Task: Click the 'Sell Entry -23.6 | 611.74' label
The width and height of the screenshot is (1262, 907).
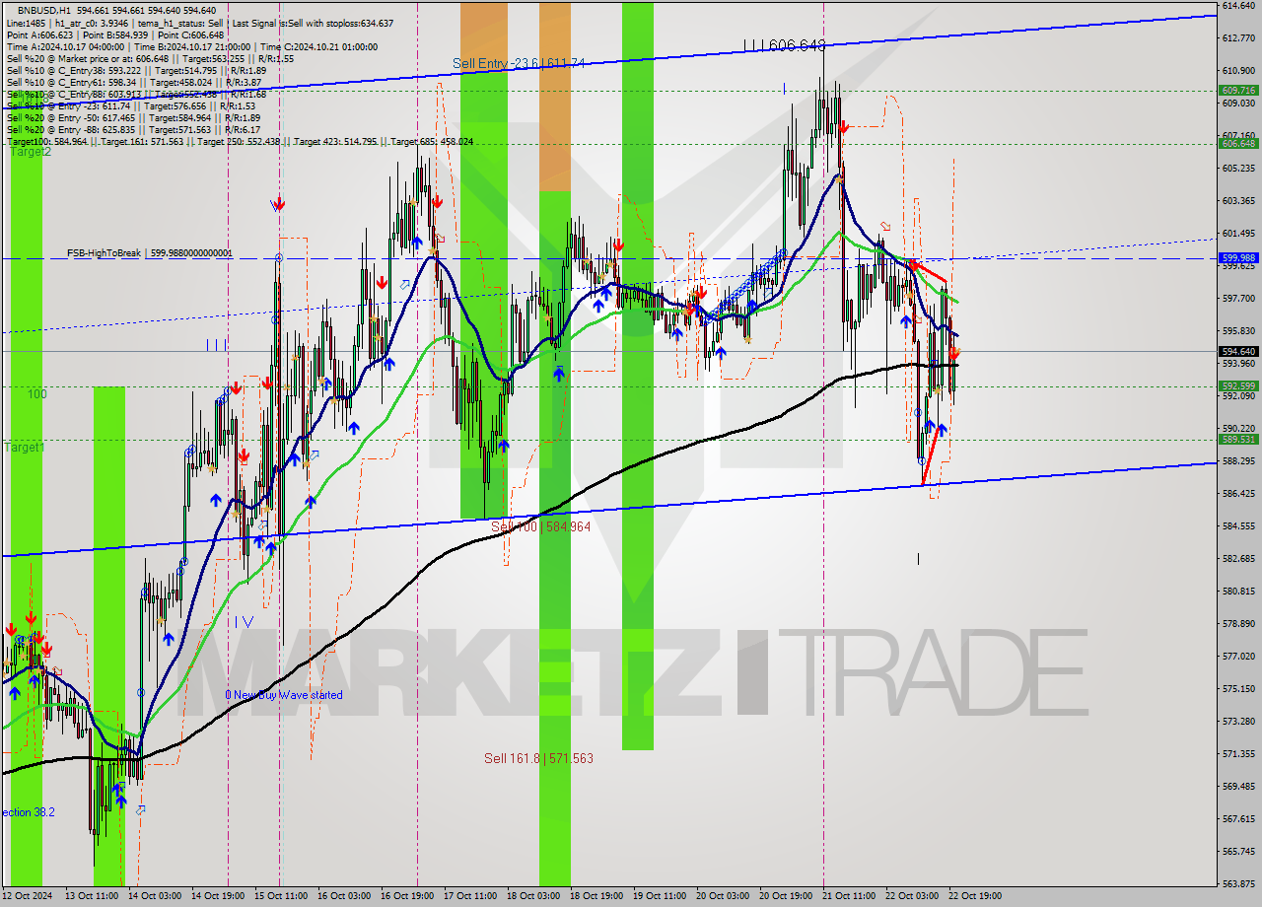Action: coord(519,63)
